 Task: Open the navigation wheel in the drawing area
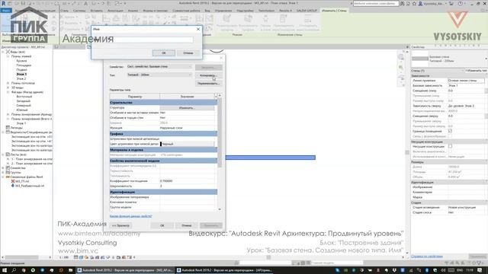point(401,57)
